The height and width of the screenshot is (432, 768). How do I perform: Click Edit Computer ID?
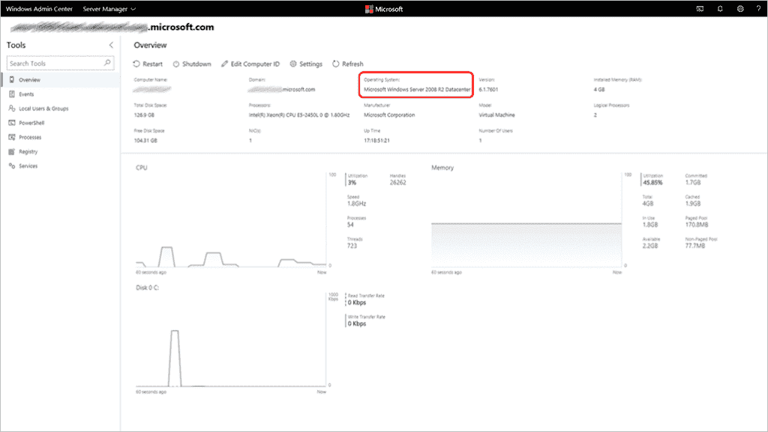pos(250,64)
